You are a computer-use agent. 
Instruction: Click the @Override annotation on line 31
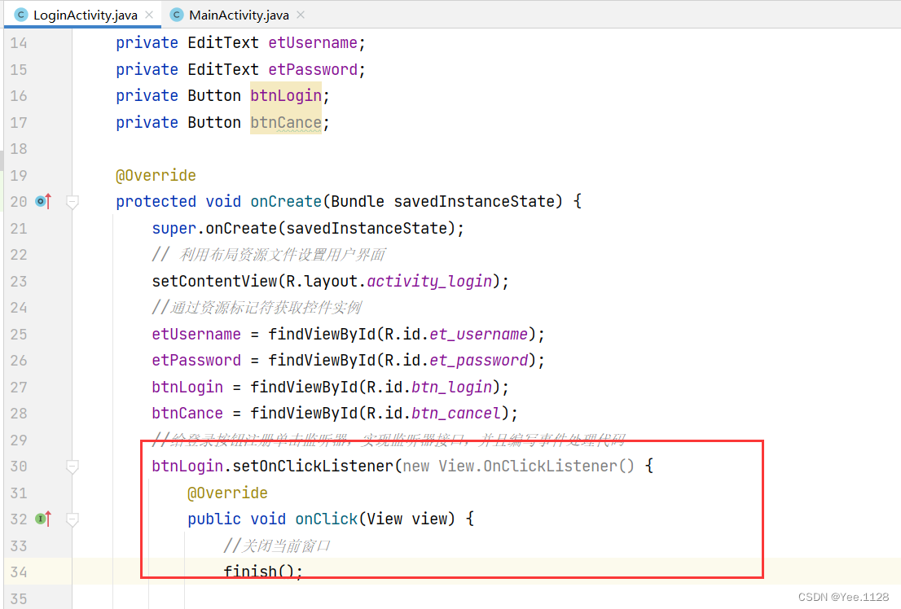pyautogui.click(x=227, y=493)
